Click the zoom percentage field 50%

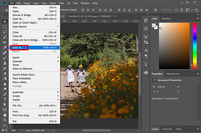click(x=14, y=131)
